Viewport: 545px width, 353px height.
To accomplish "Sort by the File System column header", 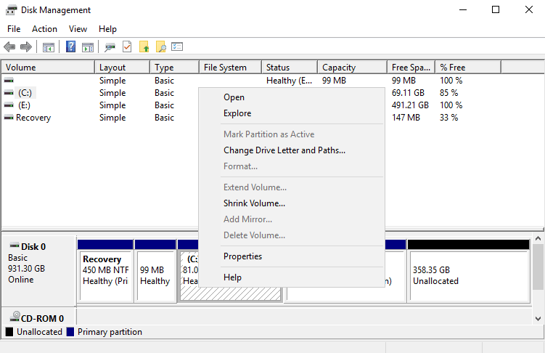I will [231, 67].
